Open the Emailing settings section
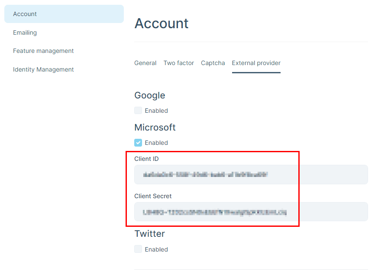 tap(25, 33)
